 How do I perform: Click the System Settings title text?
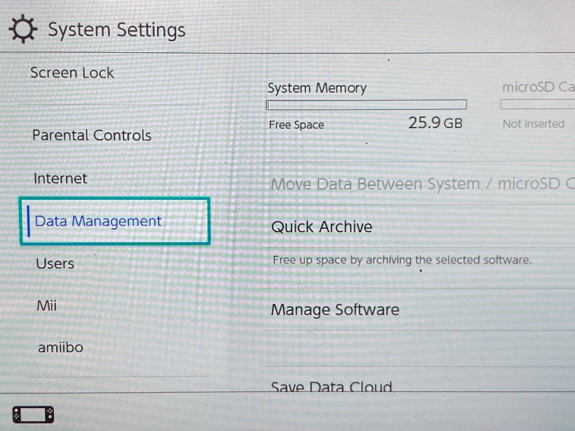click(117, 30)
